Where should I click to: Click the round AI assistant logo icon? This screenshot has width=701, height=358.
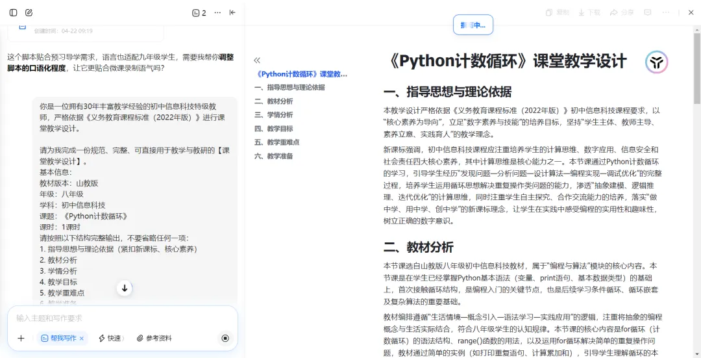click(x=656, y=62)
